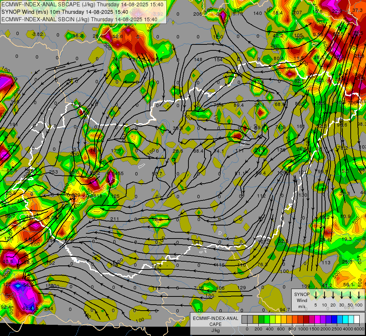Click the station value 39.5
This screenshot has height=336, width=366.
click(x=178, y=128)
